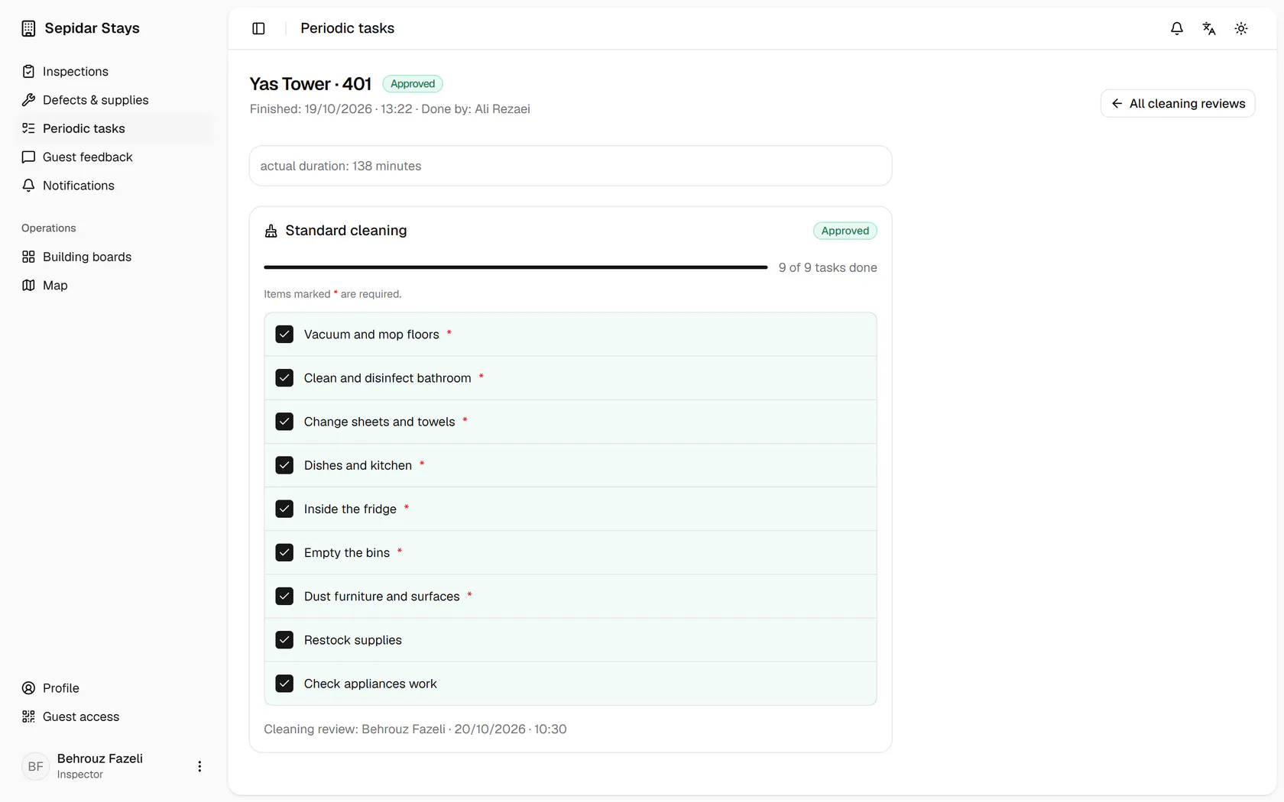Click the Approved badge in Standard cleaning

tap(845, 231)
